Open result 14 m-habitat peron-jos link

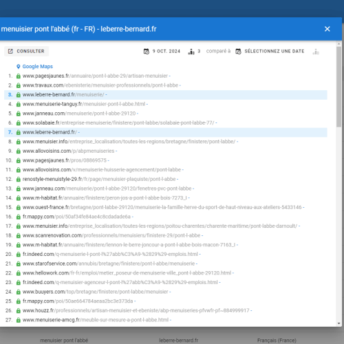105,198
